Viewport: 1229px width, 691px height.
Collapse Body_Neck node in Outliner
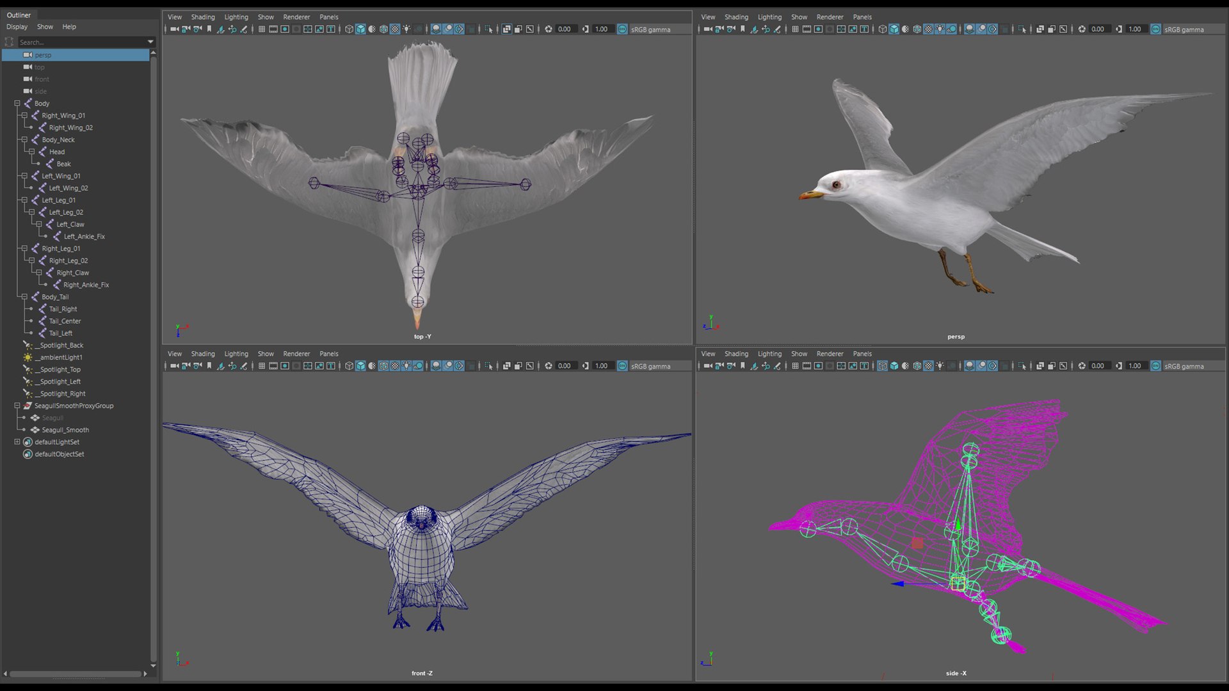(x=24, y=139)
